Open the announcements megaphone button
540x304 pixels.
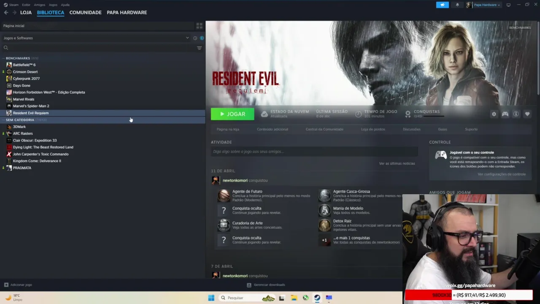click(x=442, y=5)
